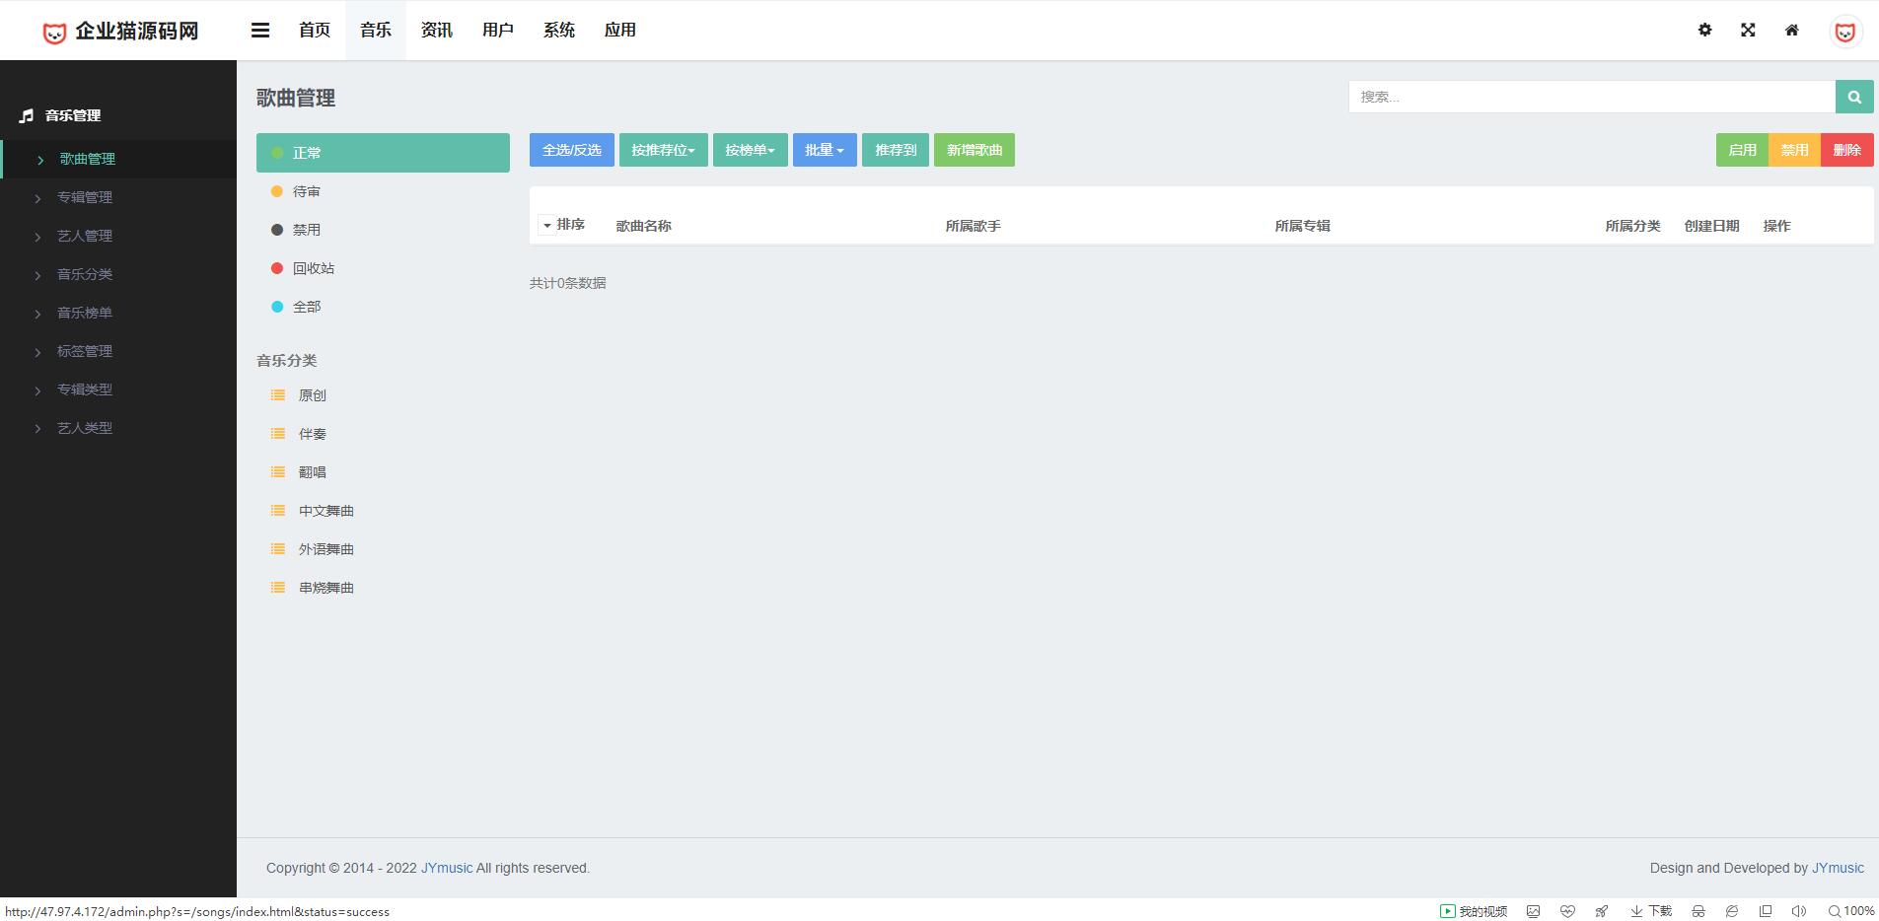Image resolution: width=1879 pixels, height=921 pixels.
Task: Click list icon next to 原创
Action: [278, 395]
